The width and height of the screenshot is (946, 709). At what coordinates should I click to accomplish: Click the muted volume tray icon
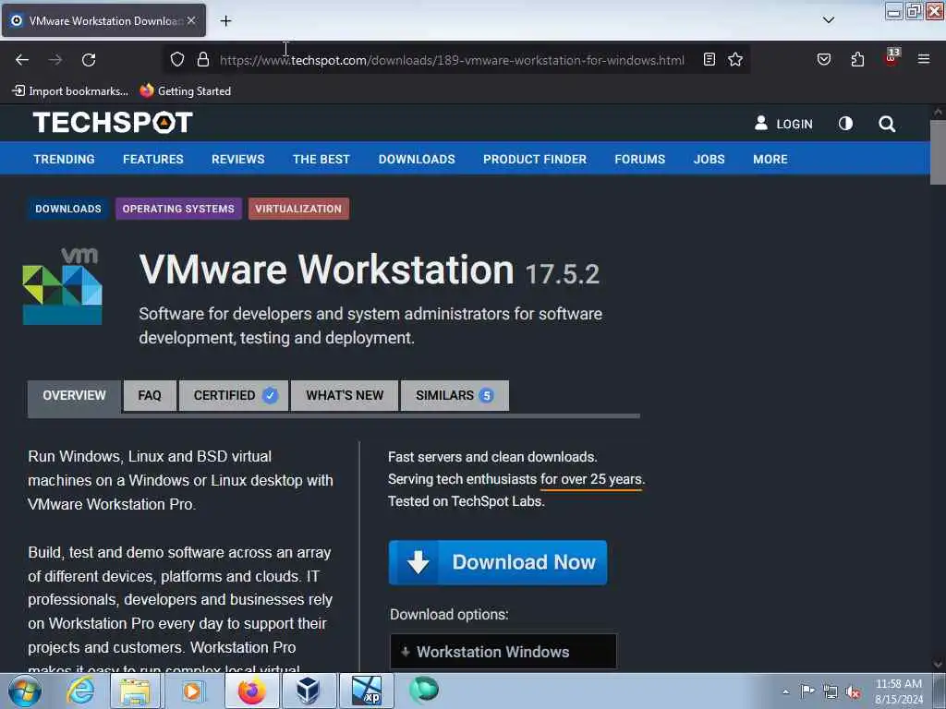point(853,692)
